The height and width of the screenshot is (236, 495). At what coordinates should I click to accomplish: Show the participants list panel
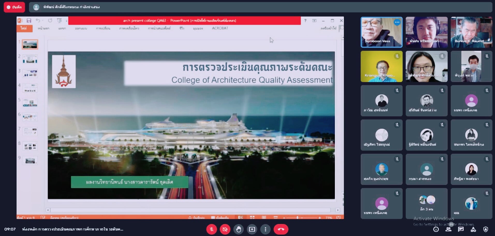click(x=448, y=229)
